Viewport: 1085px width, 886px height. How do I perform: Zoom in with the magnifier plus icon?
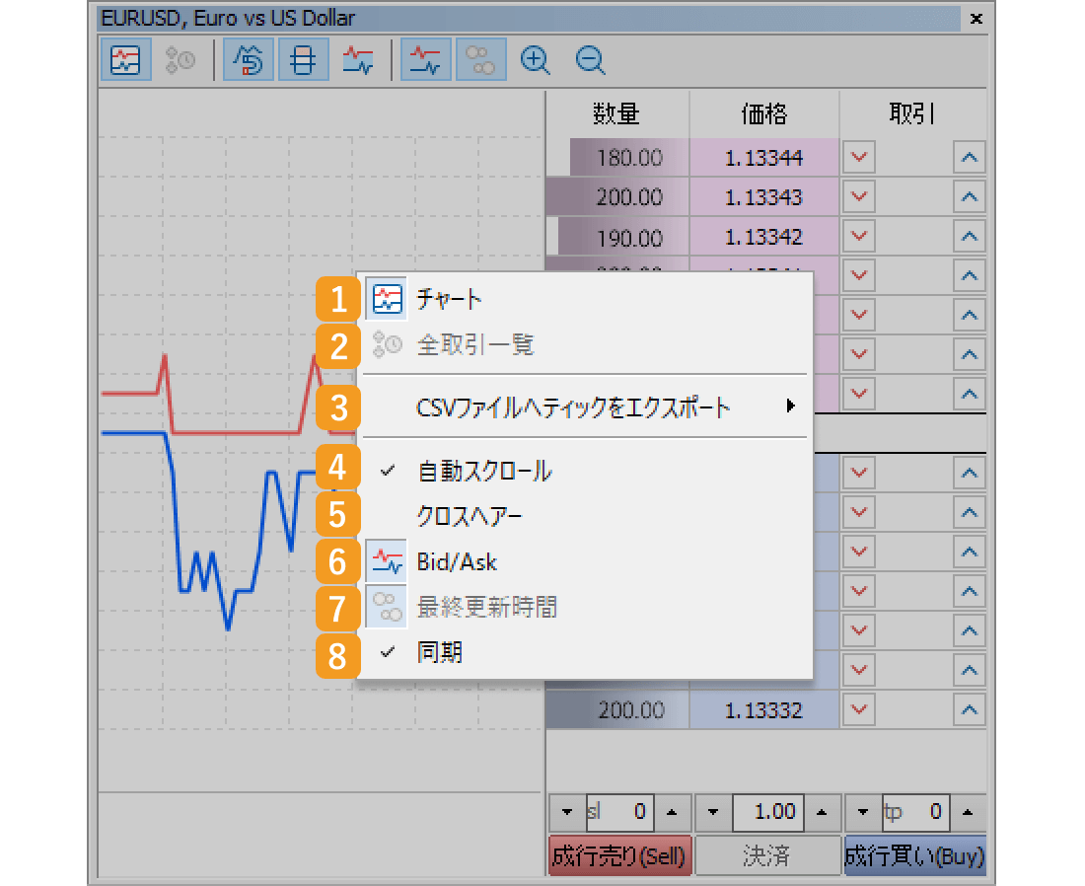[535, 60]
